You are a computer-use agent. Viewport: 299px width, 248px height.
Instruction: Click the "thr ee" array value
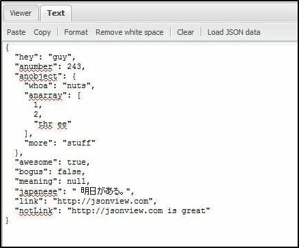pyautogui.click(x=53, y=124)
